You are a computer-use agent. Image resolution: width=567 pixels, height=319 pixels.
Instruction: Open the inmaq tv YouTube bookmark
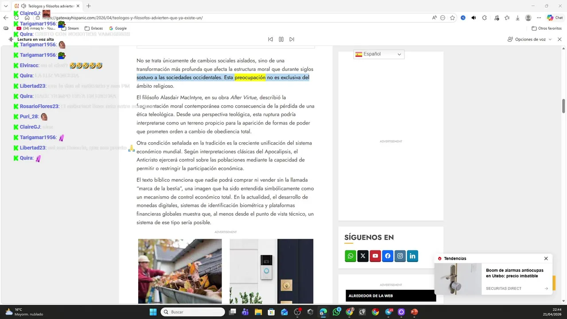pos(36,28)
